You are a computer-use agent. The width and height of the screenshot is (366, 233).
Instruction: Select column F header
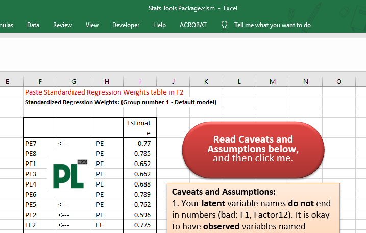(40, 82)
